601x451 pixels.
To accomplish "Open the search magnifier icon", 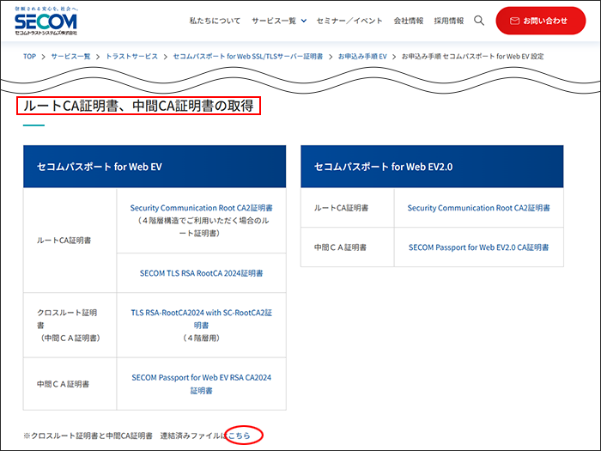I will 479,21.
